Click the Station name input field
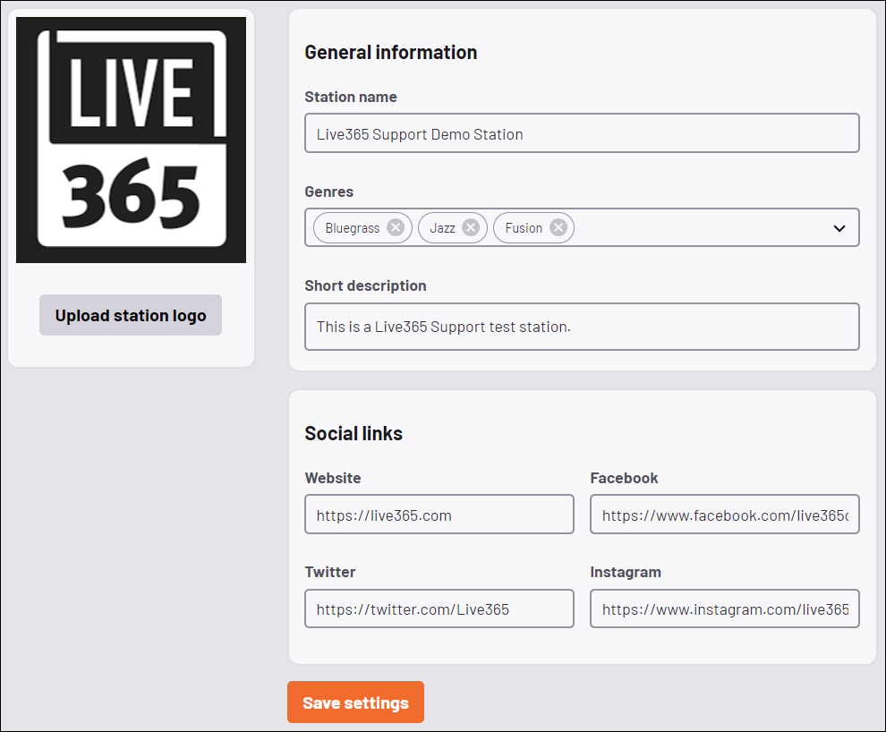Screen dimensions: 886x732 (582, 133)
